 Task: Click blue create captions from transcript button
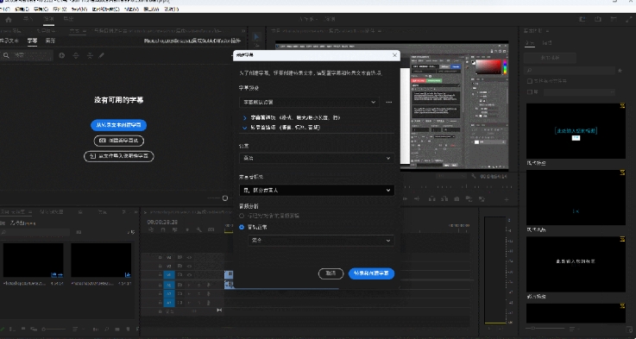118,125
